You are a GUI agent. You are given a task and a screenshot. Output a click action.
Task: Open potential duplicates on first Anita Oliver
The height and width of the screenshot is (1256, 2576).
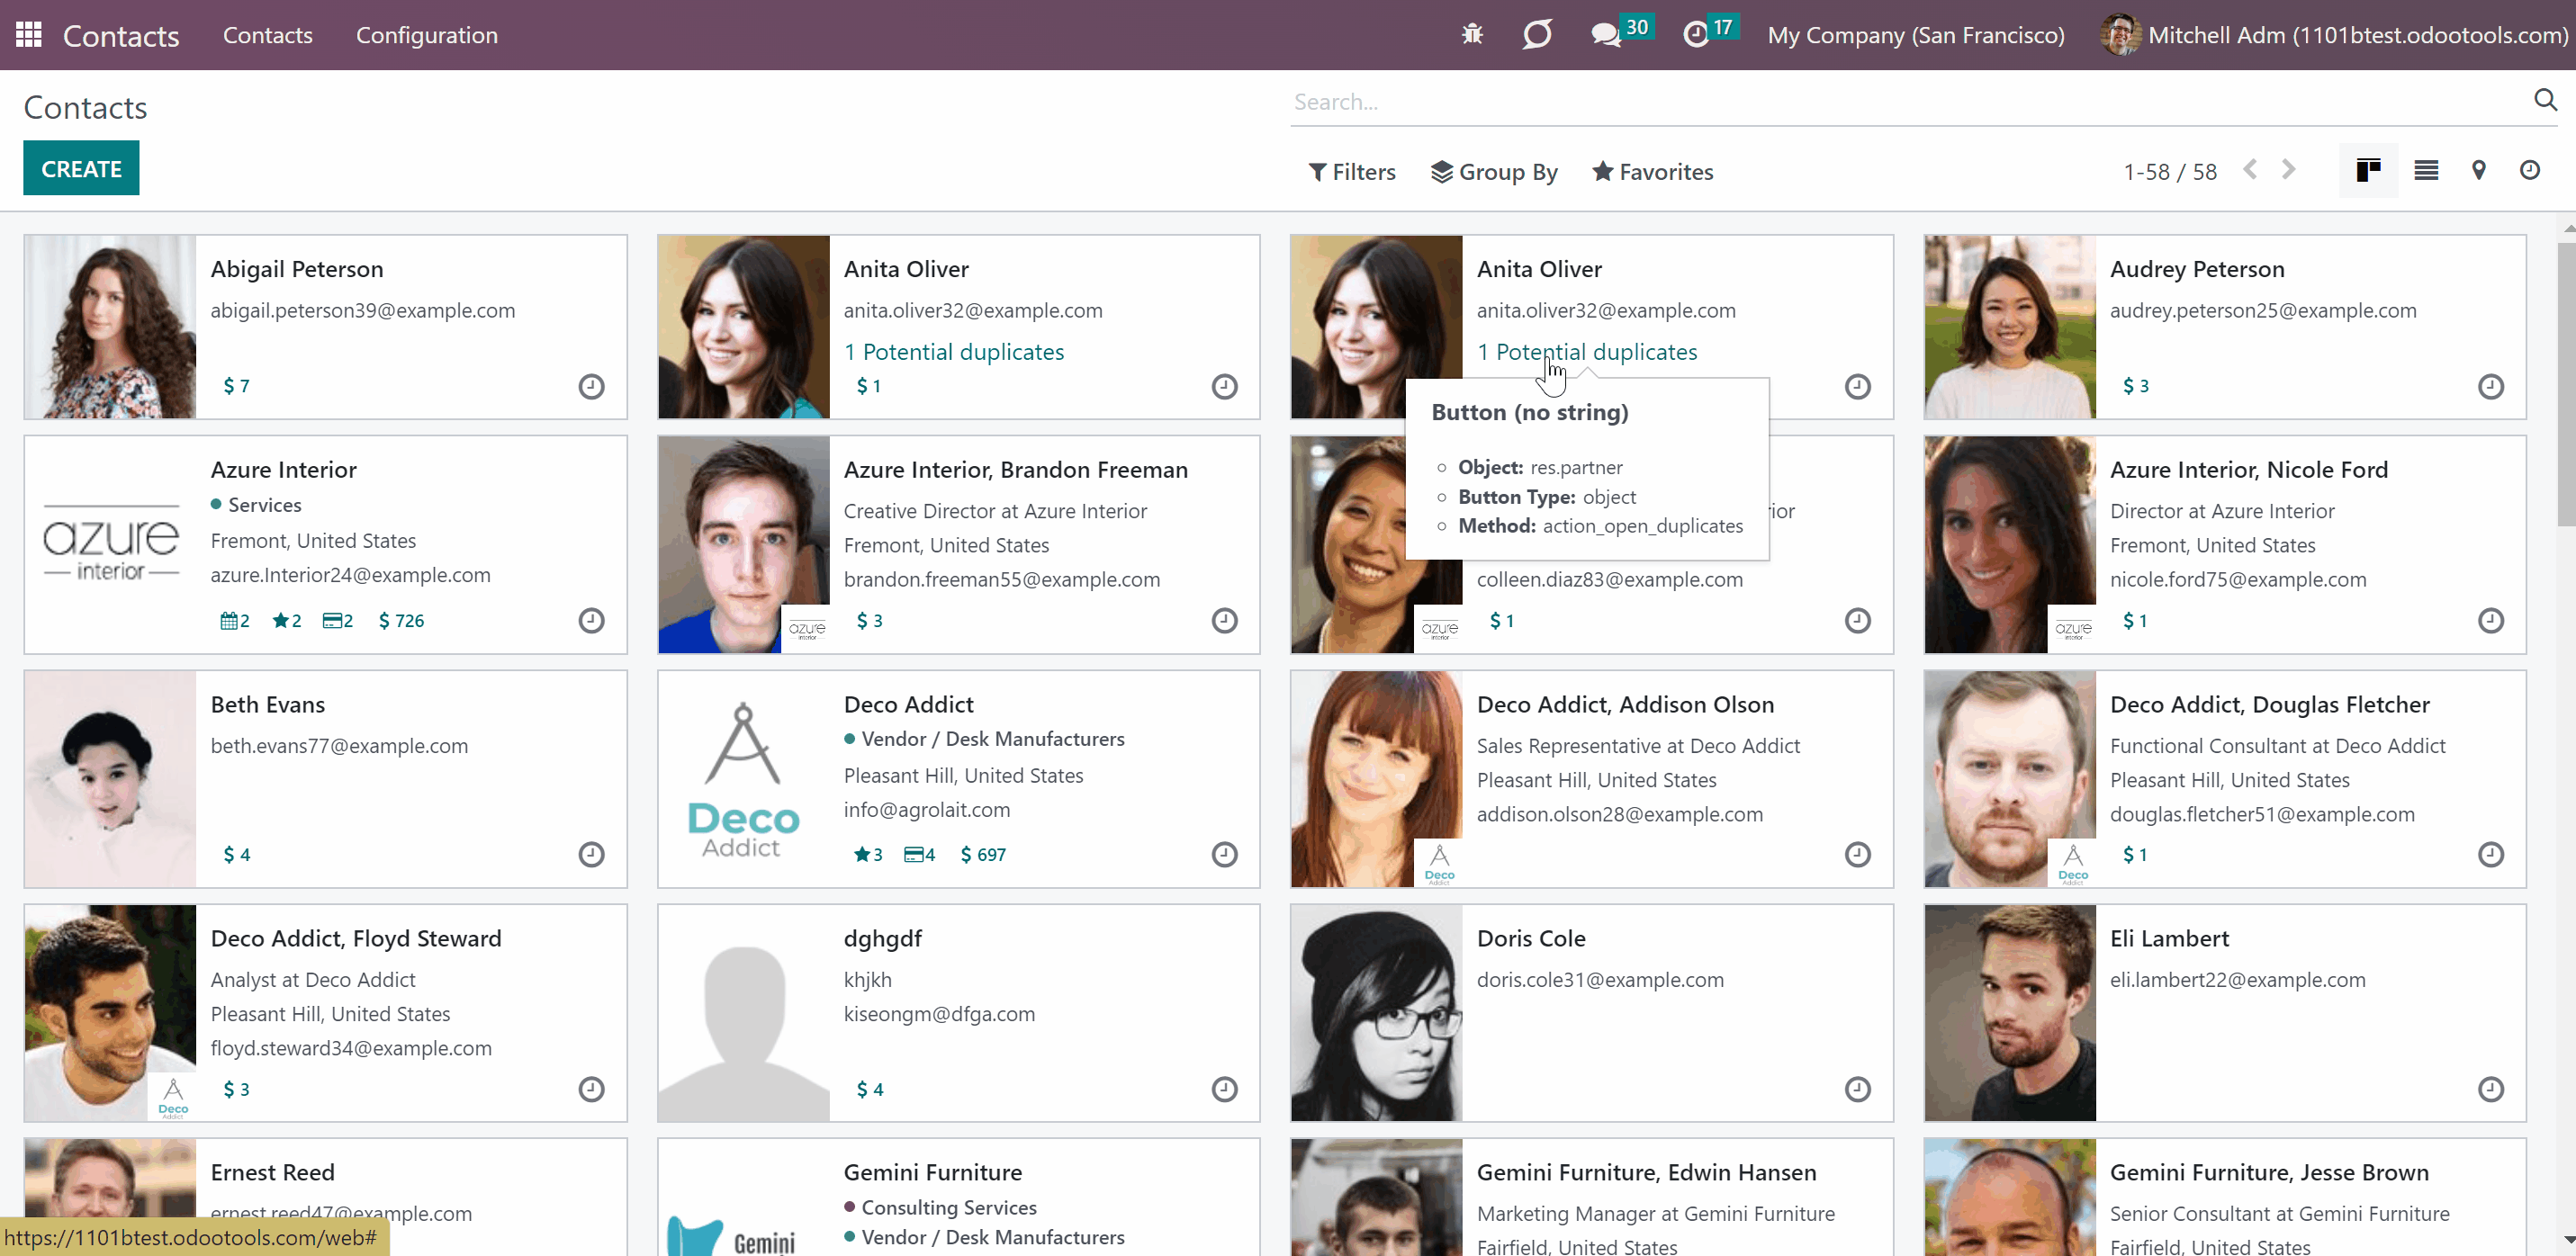tap(954, 352)
